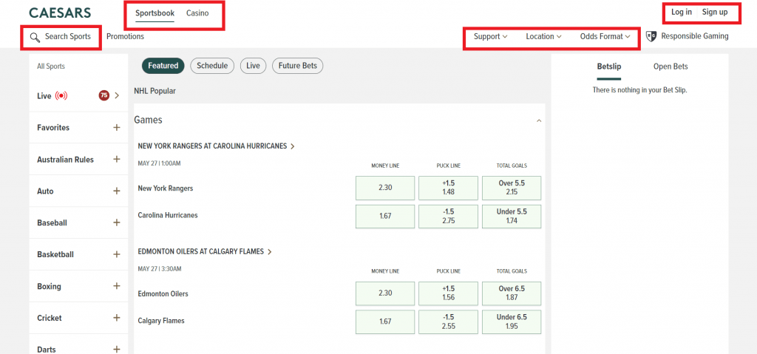The width and height of the screenshot is (757, 354).
Task: Click the Responsible Gaming shield icon
Action: click(x=651, y=37)
